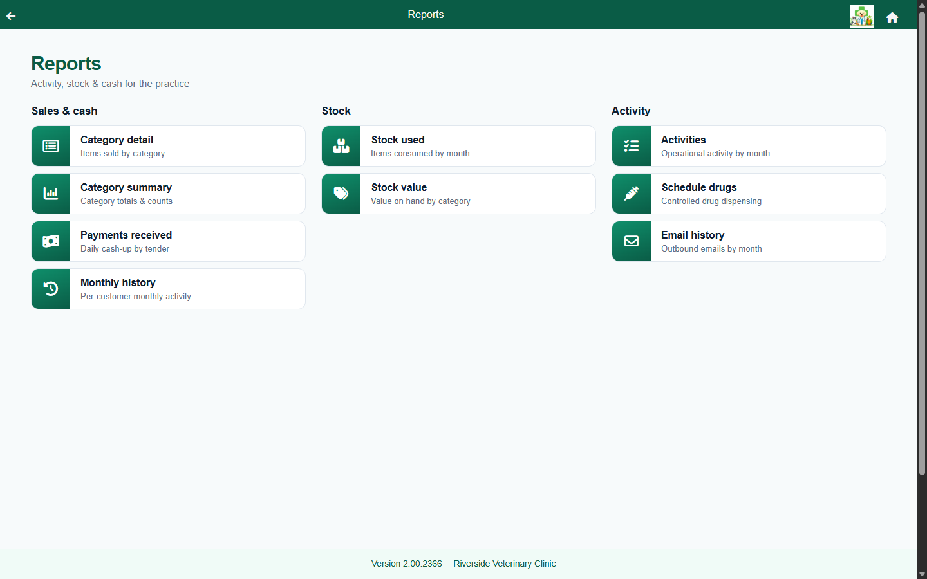This screenshot has height=579, width=927.
Task: Click the Activity section heading
Action: [x=631, y=111]
